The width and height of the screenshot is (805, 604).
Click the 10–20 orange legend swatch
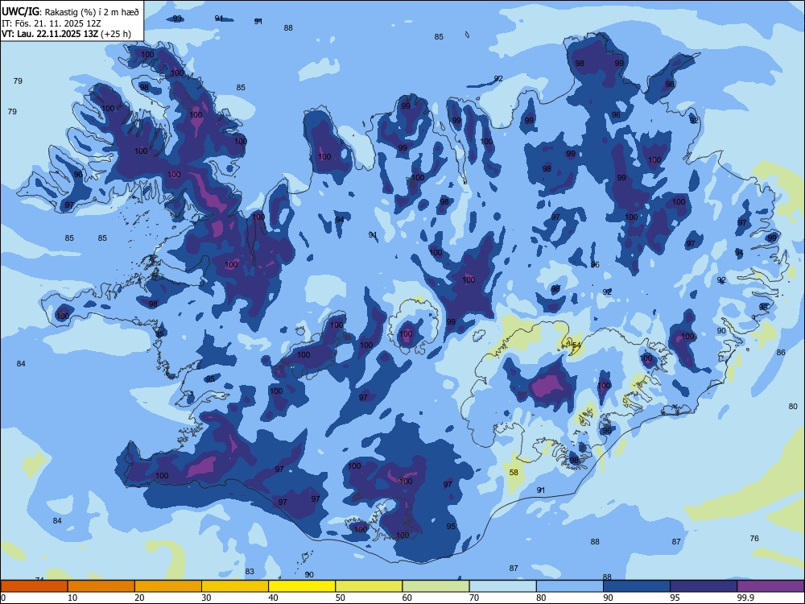[x=101, y=586]
